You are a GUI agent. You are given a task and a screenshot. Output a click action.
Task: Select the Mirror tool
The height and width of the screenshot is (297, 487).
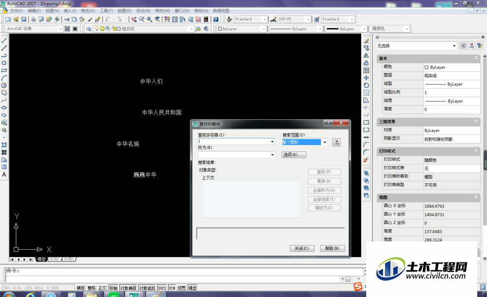click(366, 56)
